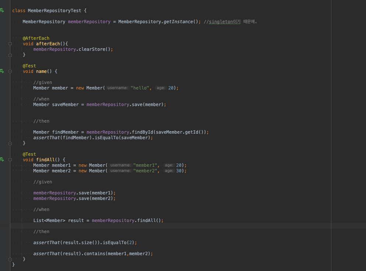Click assertThat(result.size()) statement
Screen dimensions: 366x271
(85, 243)
